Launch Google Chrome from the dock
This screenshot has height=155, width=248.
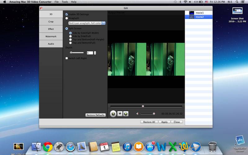[48, 147]
